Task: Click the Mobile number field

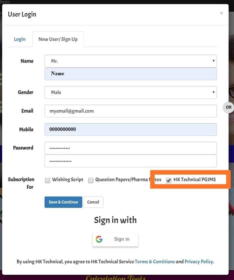Action: coord(131,129)
